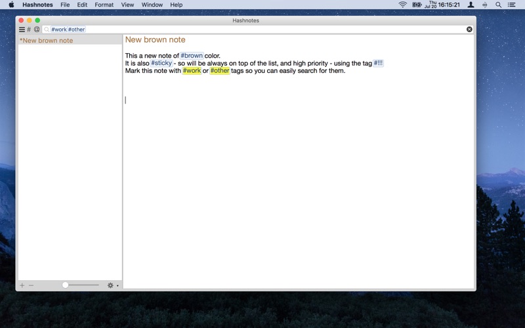
Task: Click the #sticky tag in the note
Action: click(x=161, y=63)
